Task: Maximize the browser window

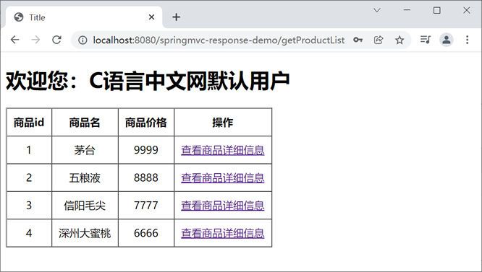Action: coord(437,10)
